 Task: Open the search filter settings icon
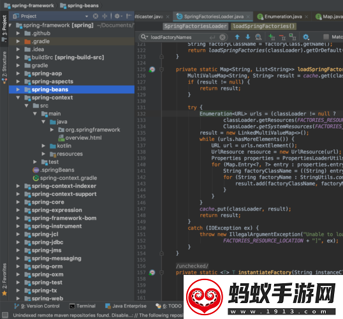tap(306, 37)
